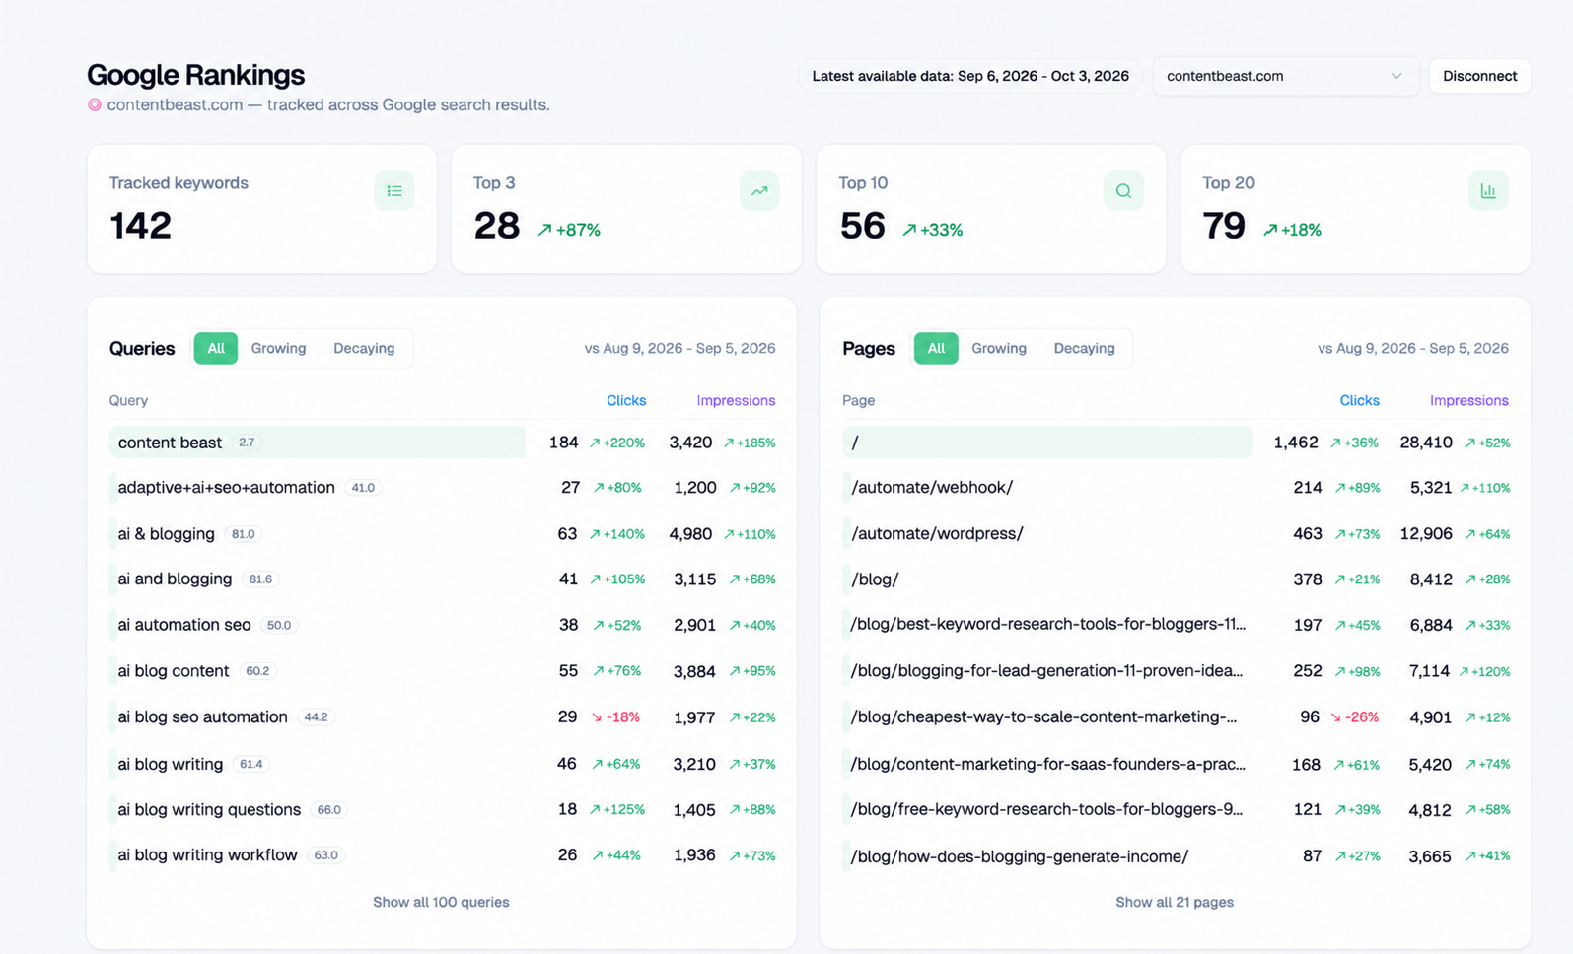The width and height of the screenshot is (1573, 954).
Task: Click the Impressions column header in Pages
Action: point(1469,400)
